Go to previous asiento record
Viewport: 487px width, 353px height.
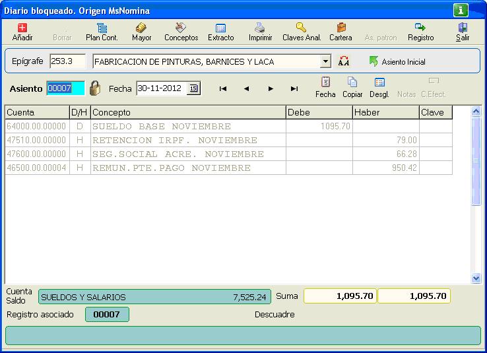(247, 89)
